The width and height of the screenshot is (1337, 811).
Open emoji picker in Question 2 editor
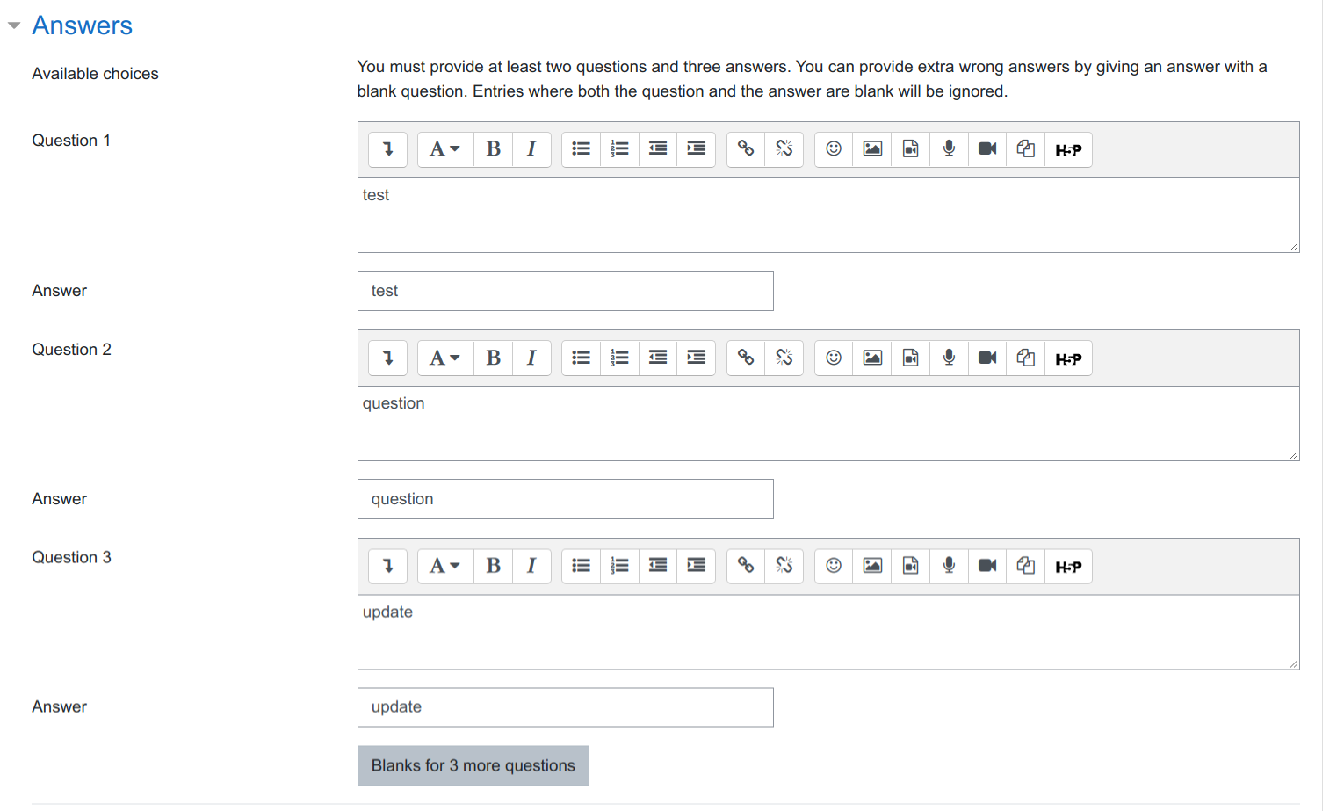coord(834,358)
